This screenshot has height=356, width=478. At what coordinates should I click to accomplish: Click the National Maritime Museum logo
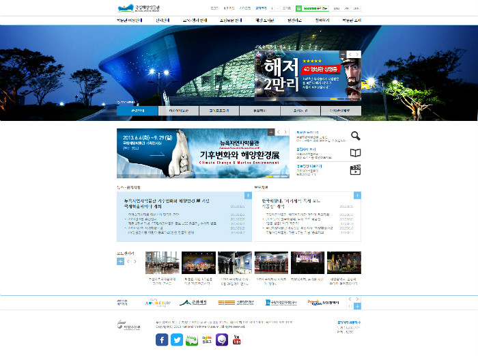pos(139,8)
